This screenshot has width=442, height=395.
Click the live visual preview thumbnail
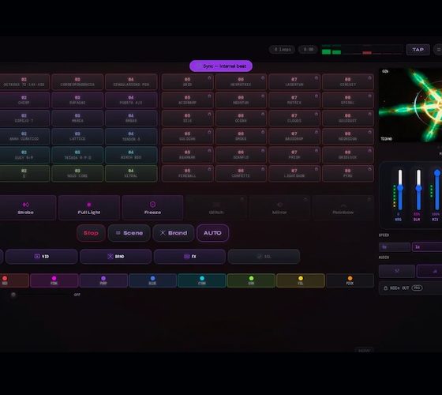pos(410,105)
